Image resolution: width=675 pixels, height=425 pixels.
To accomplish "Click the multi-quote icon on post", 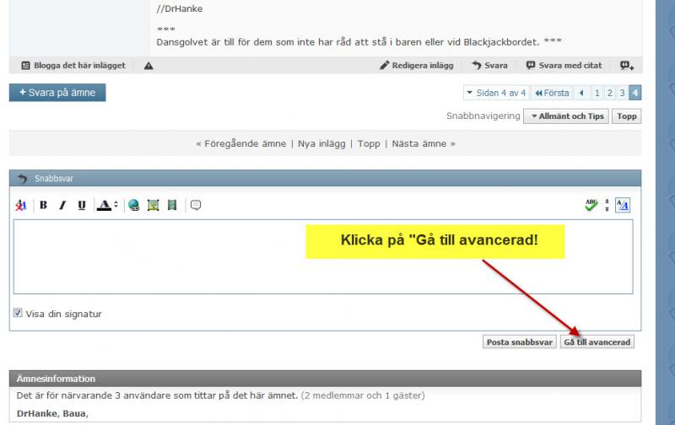I will pos(627,66).
